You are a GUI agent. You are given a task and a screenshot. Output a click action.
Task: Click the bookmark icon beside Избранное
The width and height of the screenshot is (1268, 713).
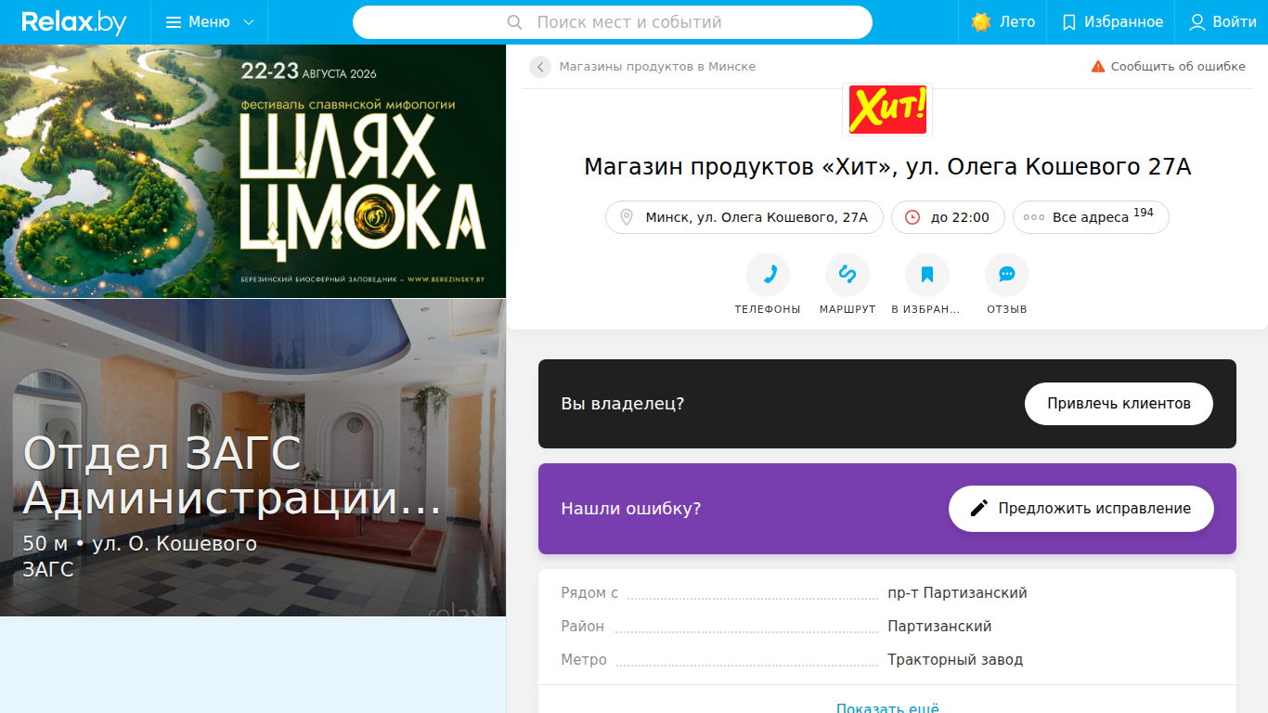[x=1069, y=22]
